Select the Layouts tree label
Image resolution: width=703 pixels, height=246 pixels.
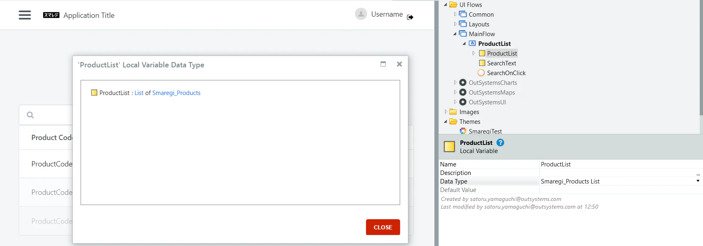(479, 24)
